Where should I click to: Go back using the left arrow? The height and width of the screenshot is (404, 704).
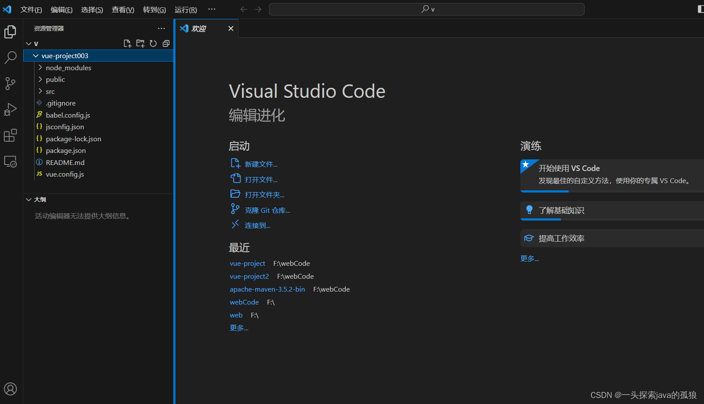click(x=244, y=9)
